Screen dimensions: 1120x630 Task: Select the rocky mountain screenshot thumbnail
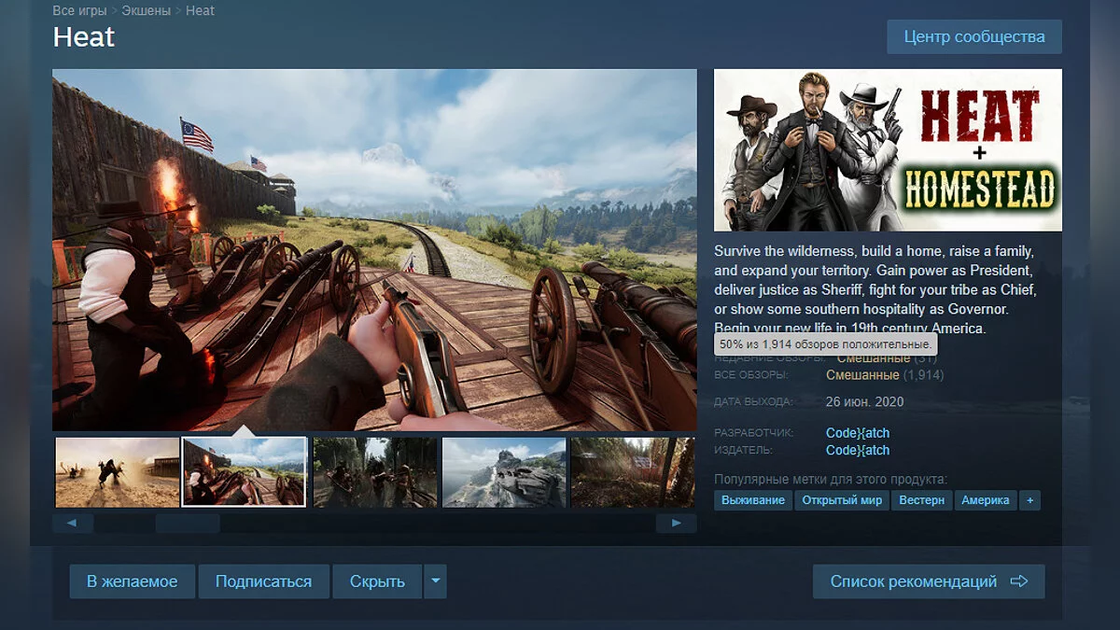503,472
